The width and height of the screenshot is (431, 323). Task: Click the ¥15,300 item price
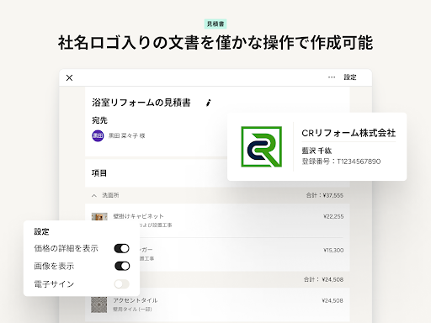point(333,250)
